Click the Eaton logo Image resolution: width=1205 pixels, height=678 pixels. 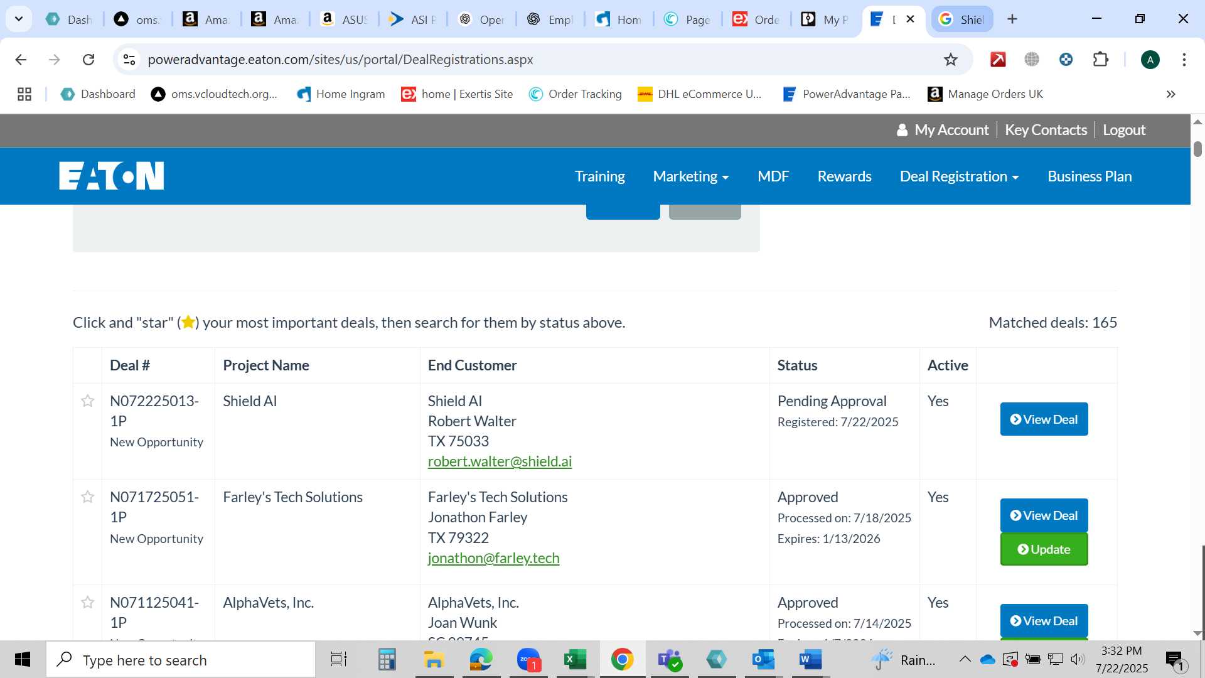112,176
